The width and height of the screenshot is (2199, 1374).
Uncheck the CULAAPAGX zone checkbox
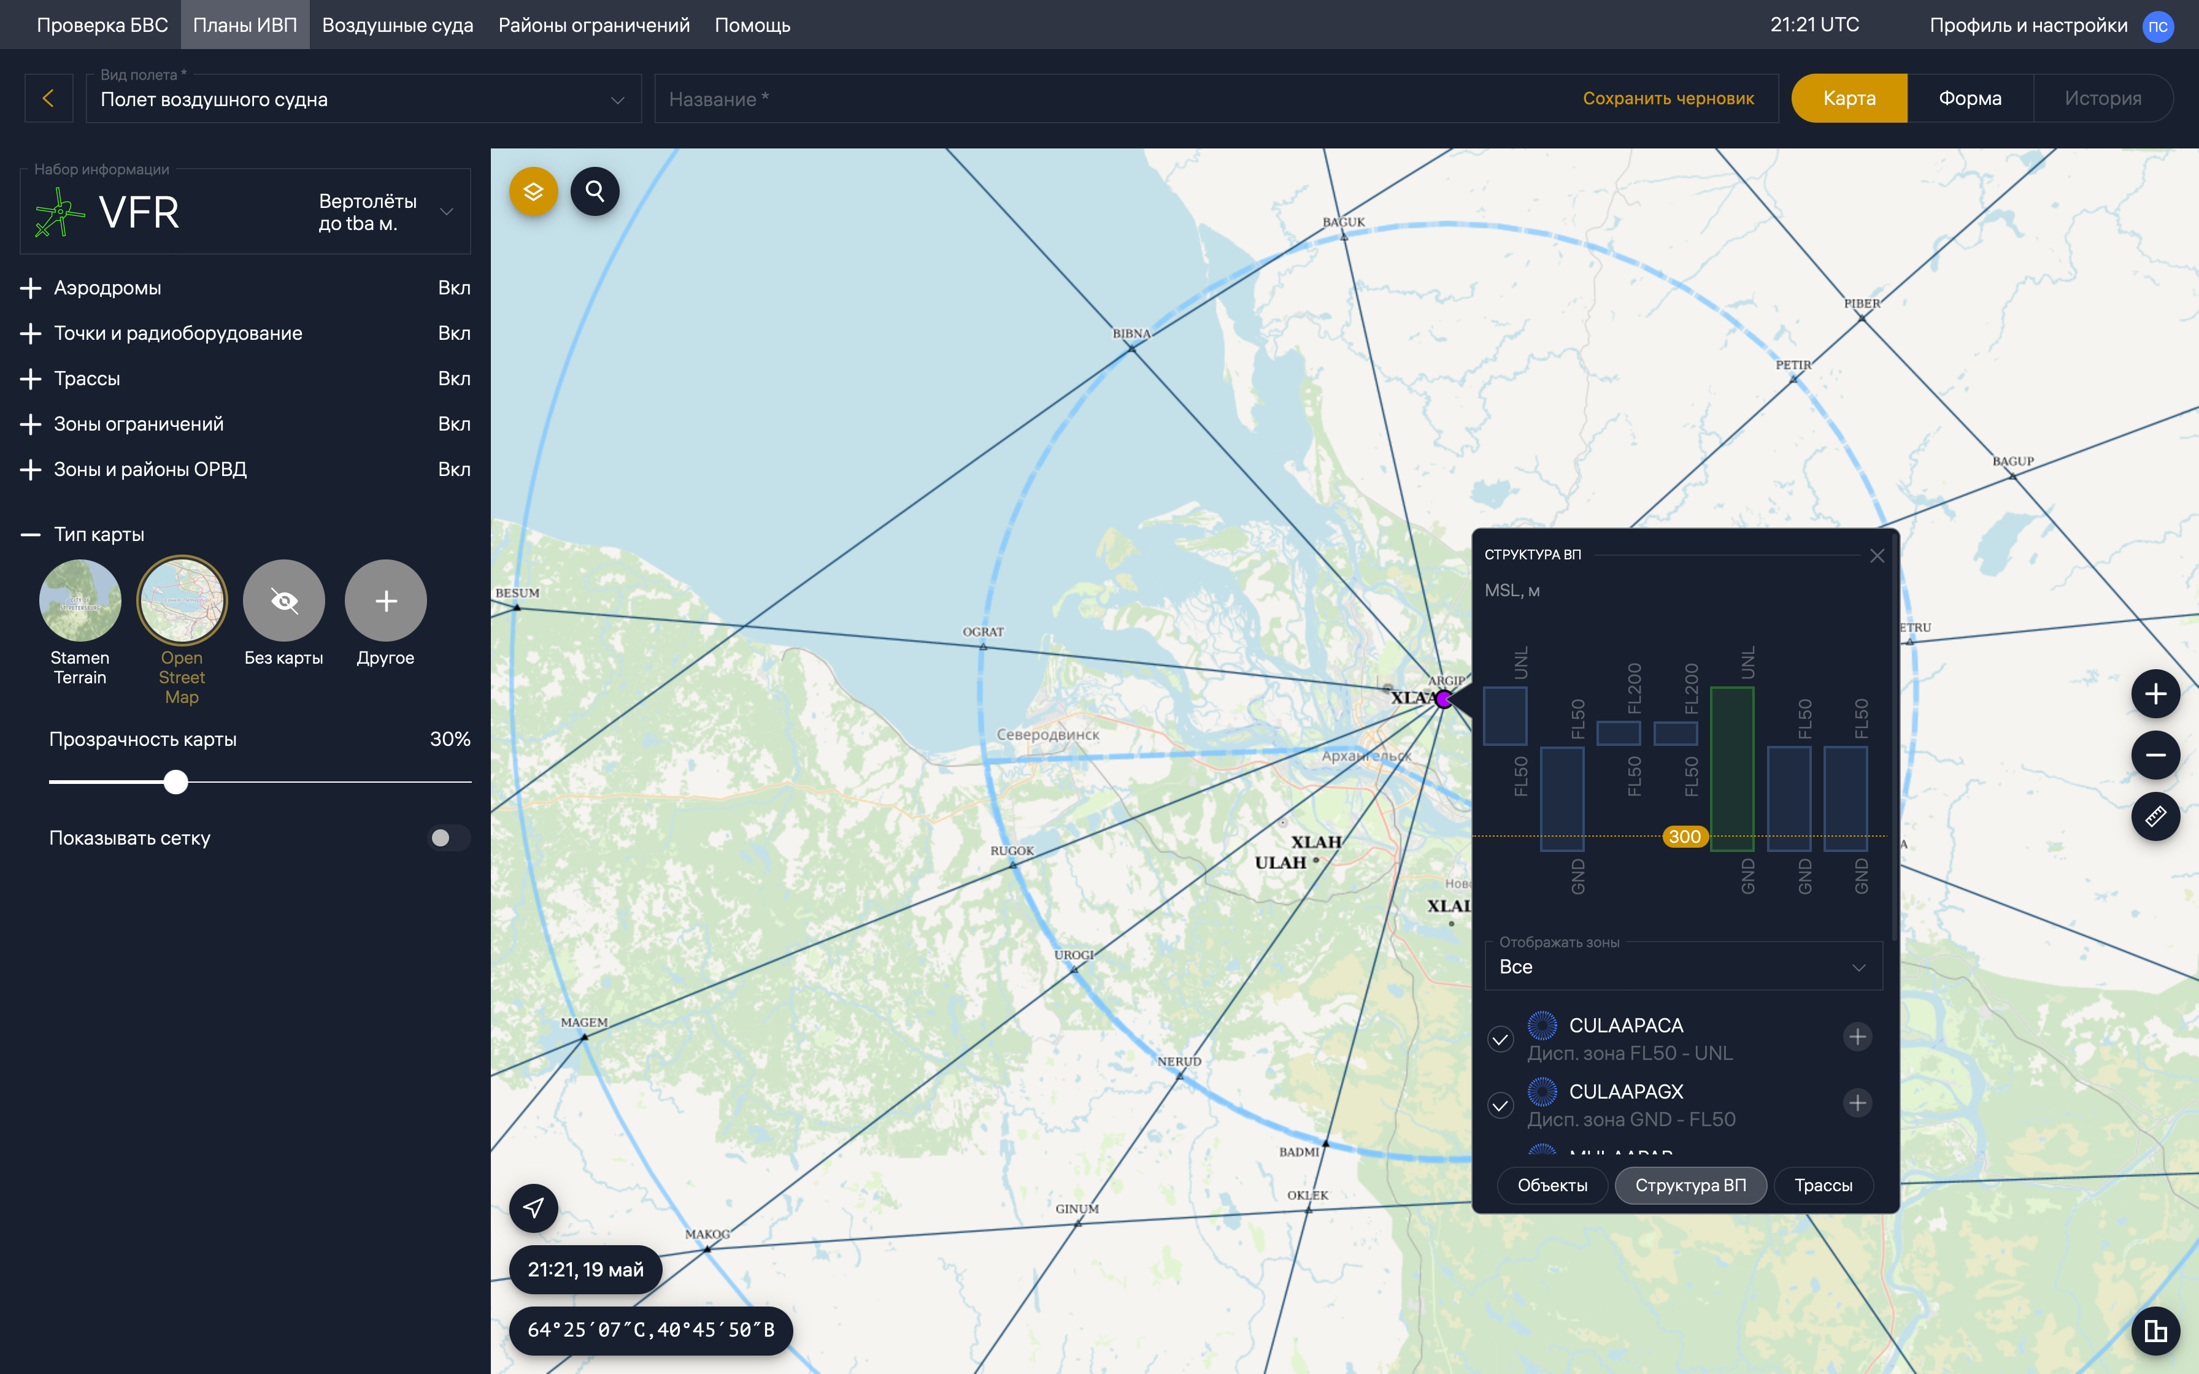pos(1500,1105)
